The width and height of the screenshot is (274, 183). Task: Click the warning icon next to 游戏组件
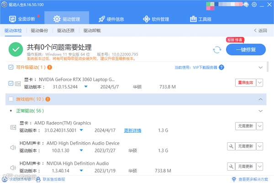(47, 99)
